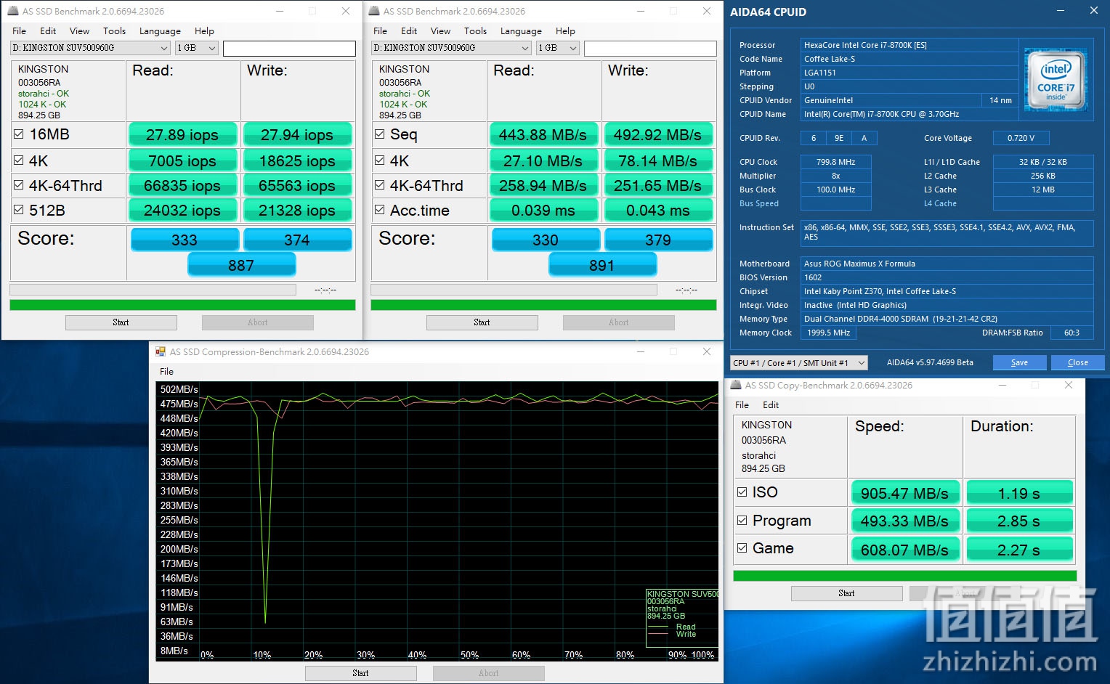Toggle the Game copy test checkbox
Image resolution: width=1110 pixels, height=684 pixels.
click(x=742, y=548)
